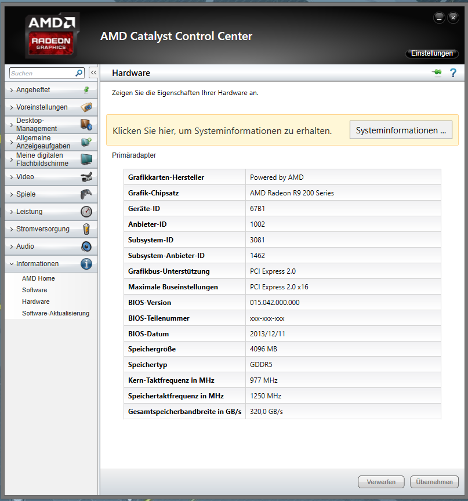
Task: Click the magnifier icon in search box
Action: pos(79,73)
